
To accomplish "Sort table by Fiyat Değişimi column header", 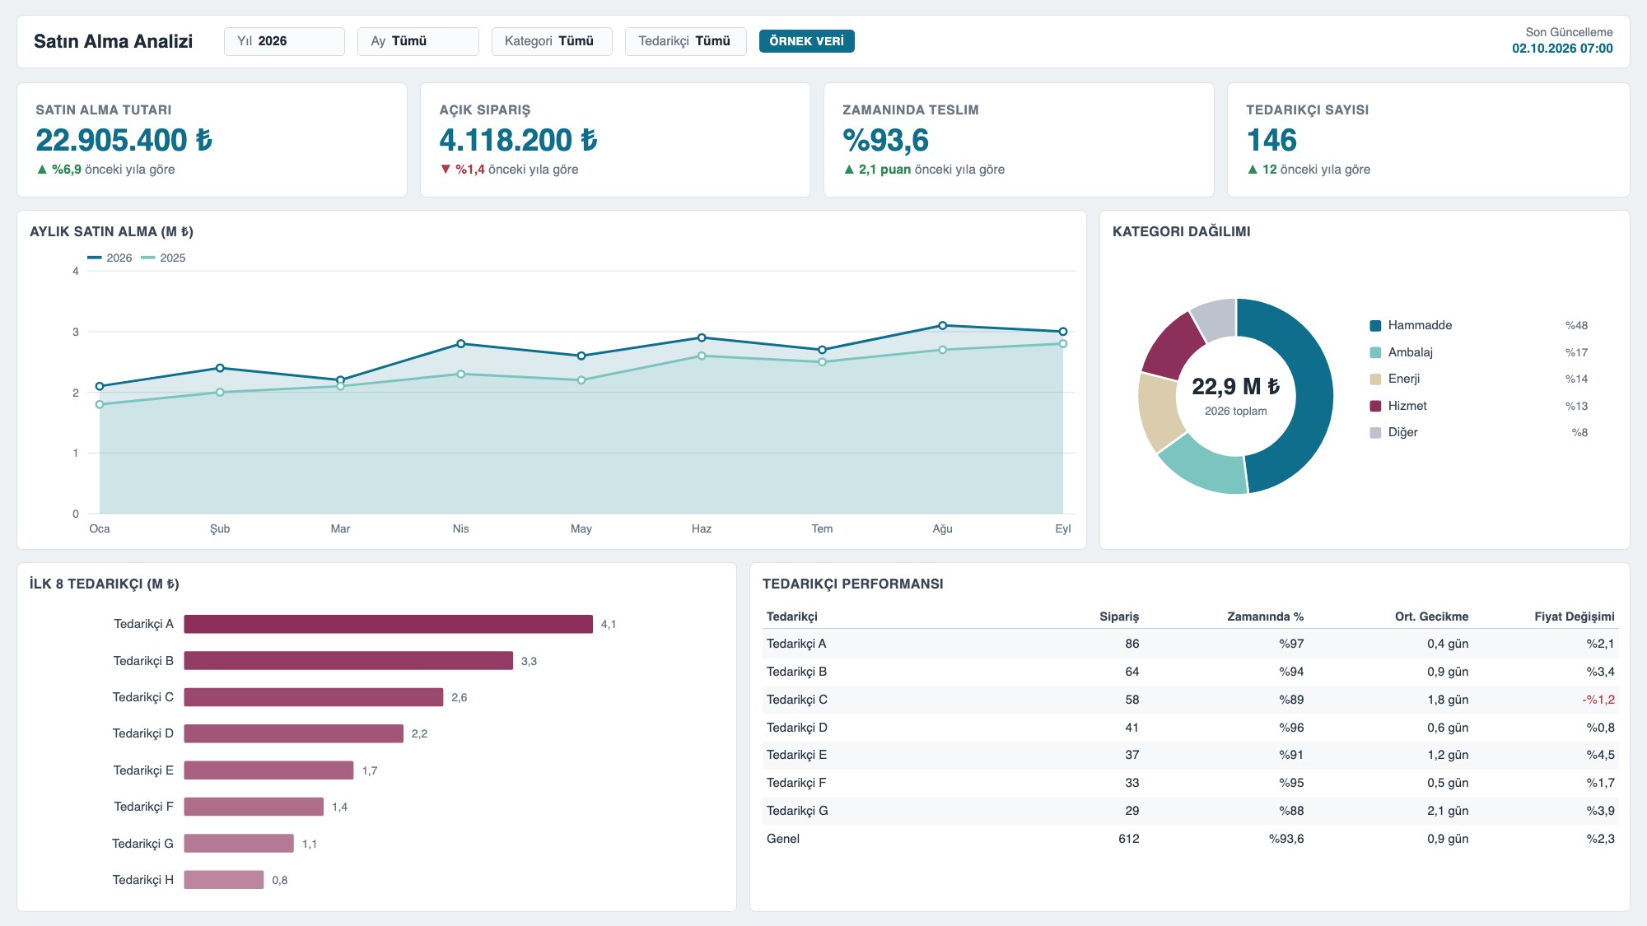I will pyautogui.click(x=1575, y=617).
